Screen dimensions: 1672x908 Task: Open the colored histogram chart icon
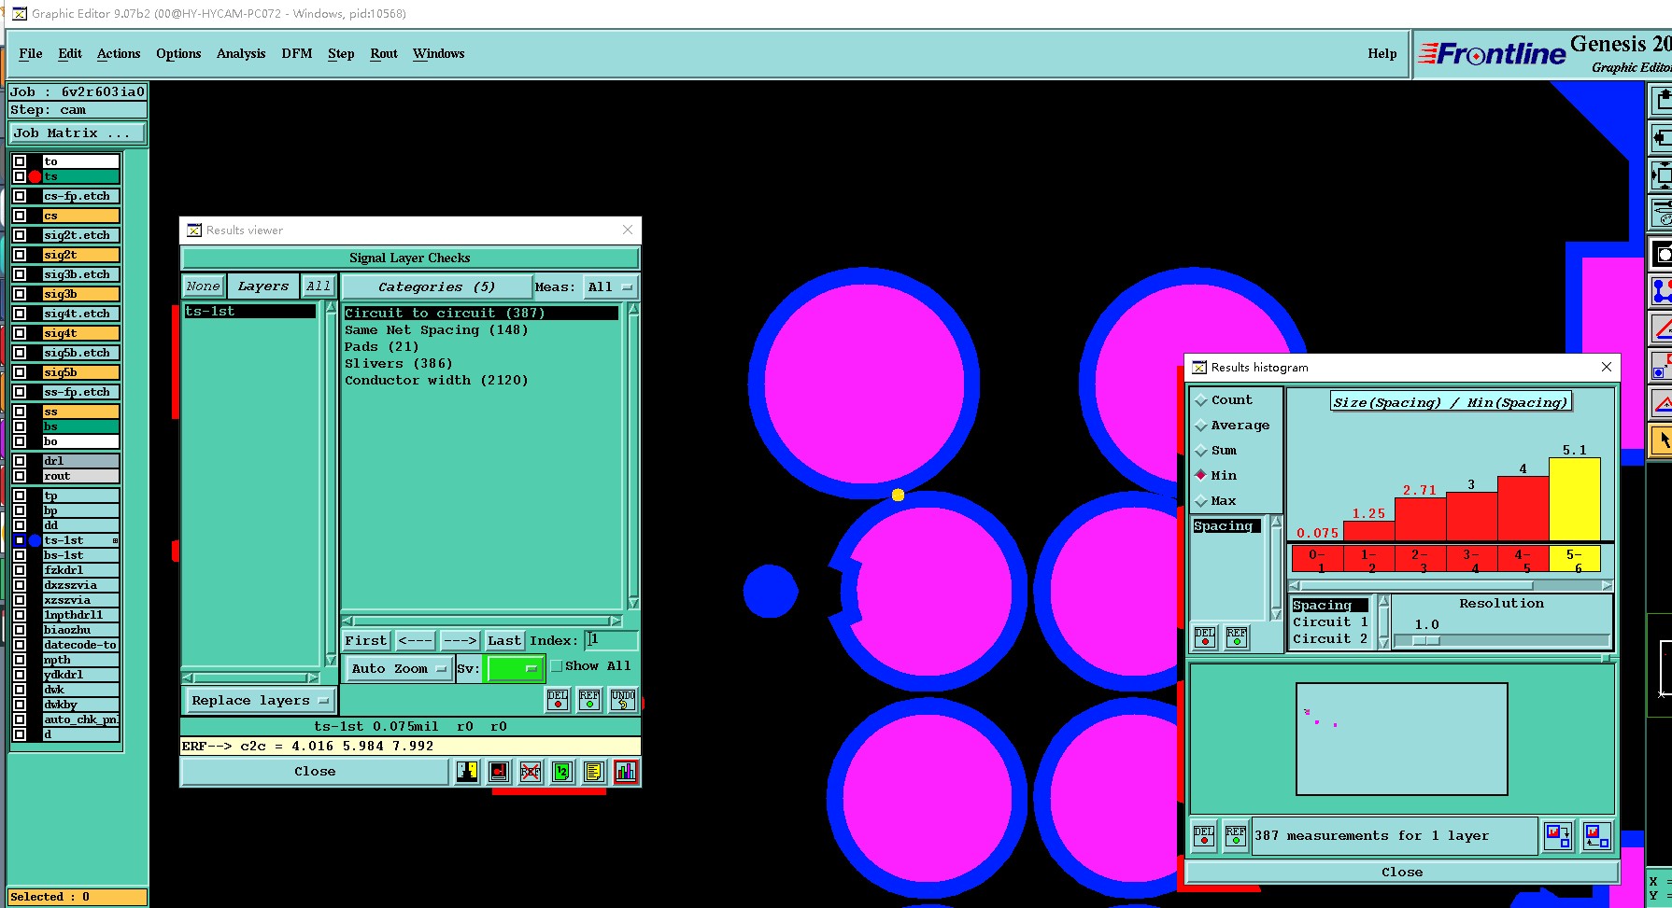coord(626,772)
